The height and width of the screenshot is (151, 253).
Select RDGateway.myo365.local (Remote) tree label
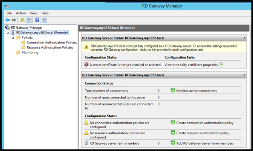pyautogui.click(x=42, y=32)
